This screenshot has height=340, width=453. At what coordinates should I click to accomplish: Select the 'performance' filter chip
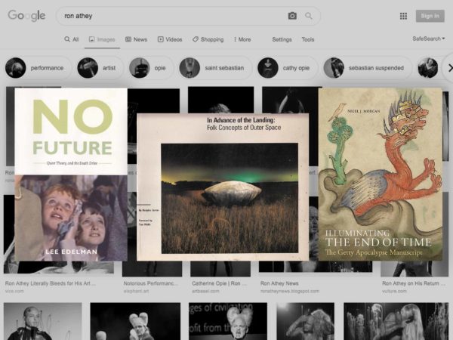pos(39,68)
